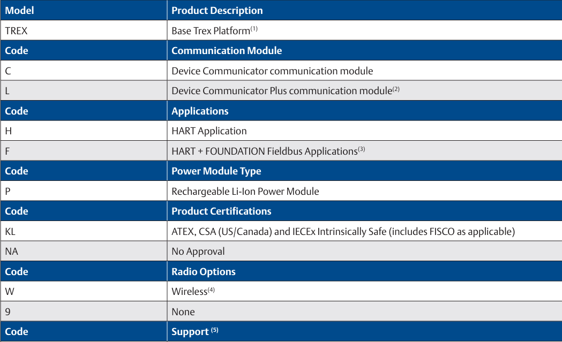Click 'Code' label beside Power Module Type
The height and width of the screenshot is (342, 562).
pyautogui.click(x=17, y=171)
